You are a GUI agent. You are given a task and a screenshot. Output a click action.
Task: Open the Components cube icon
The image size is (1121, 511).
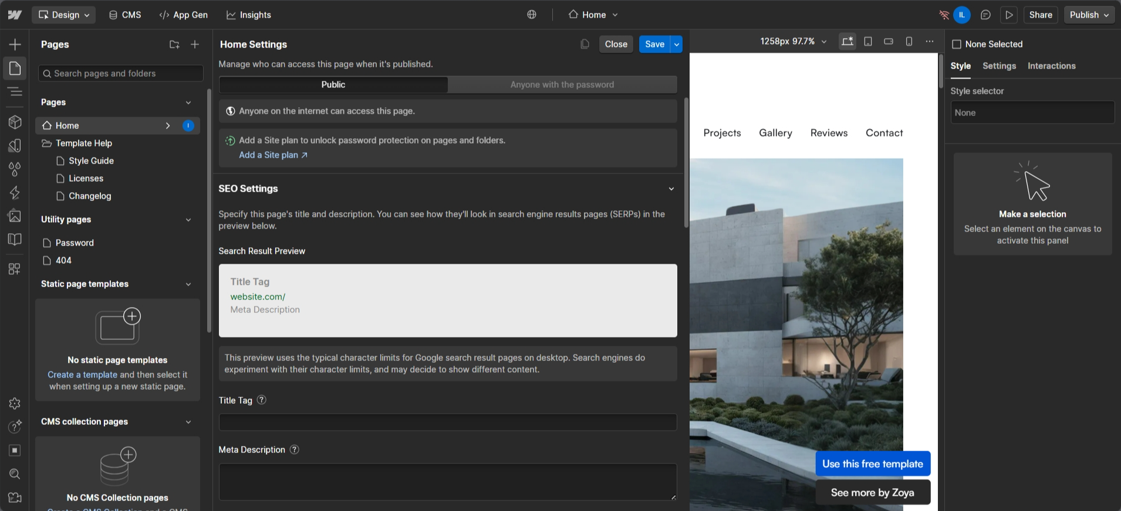[x=15, y=122]
